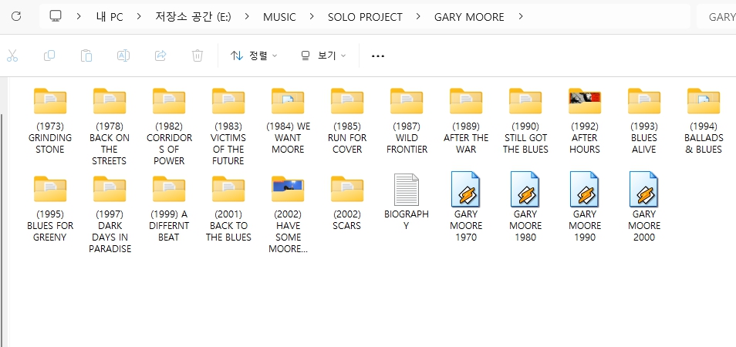Screen dimensions: 736x347
Task: Click the Paste clipboard icon
Action: pos(86,56)
